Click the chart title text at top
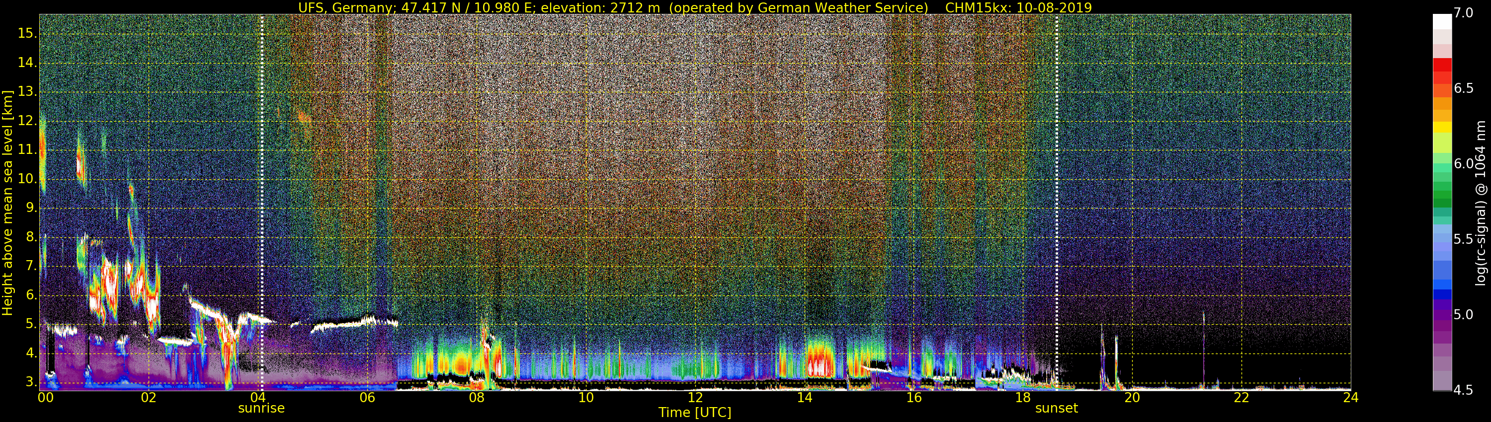 pos(695,7)
